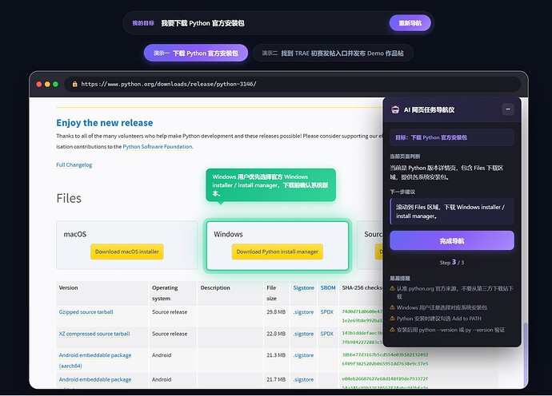Click the green window dot
Image resolution: width=552 pixels, height=396 pixels.
(x=55, y=84)
